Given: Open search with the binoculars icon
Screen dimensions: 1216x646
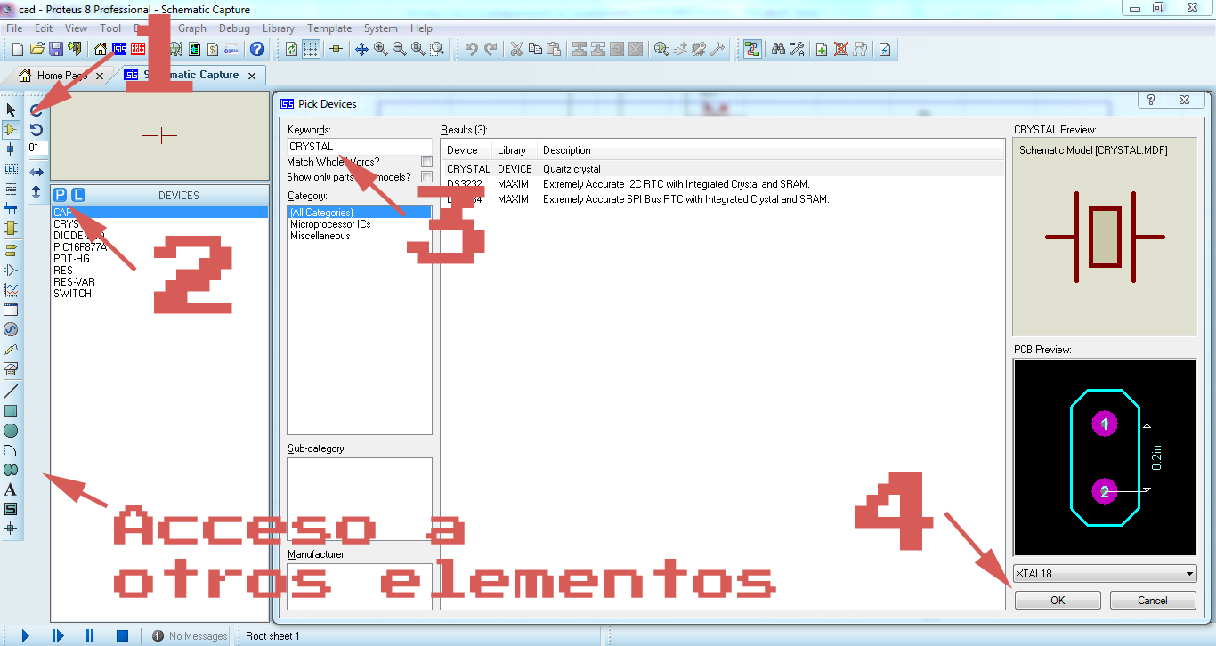Looking at the screenshot, I should (778, 49).
